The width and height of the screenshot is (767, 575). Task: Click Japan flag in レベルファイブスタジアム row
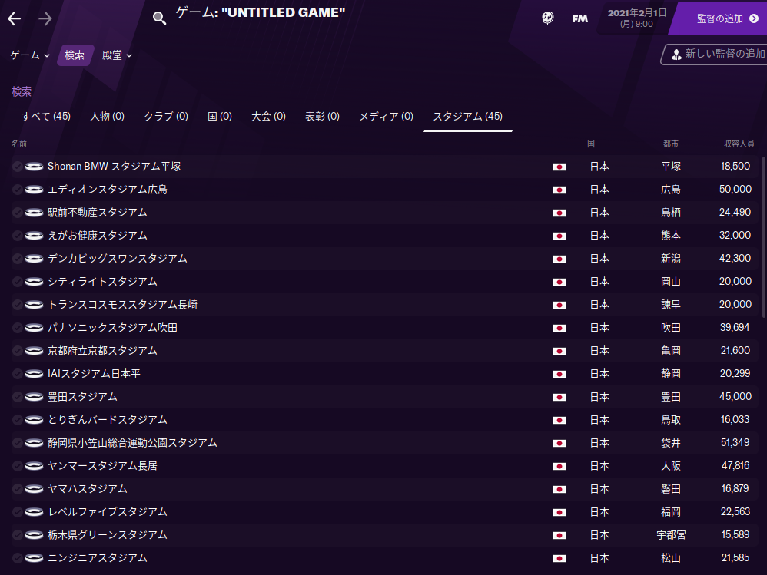point(559,512)
